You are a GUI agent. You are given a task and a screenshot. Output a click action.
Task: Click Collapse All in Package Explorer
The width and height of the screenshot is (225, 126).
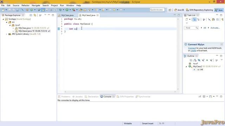pyautogui.click(x=31, y=15)
